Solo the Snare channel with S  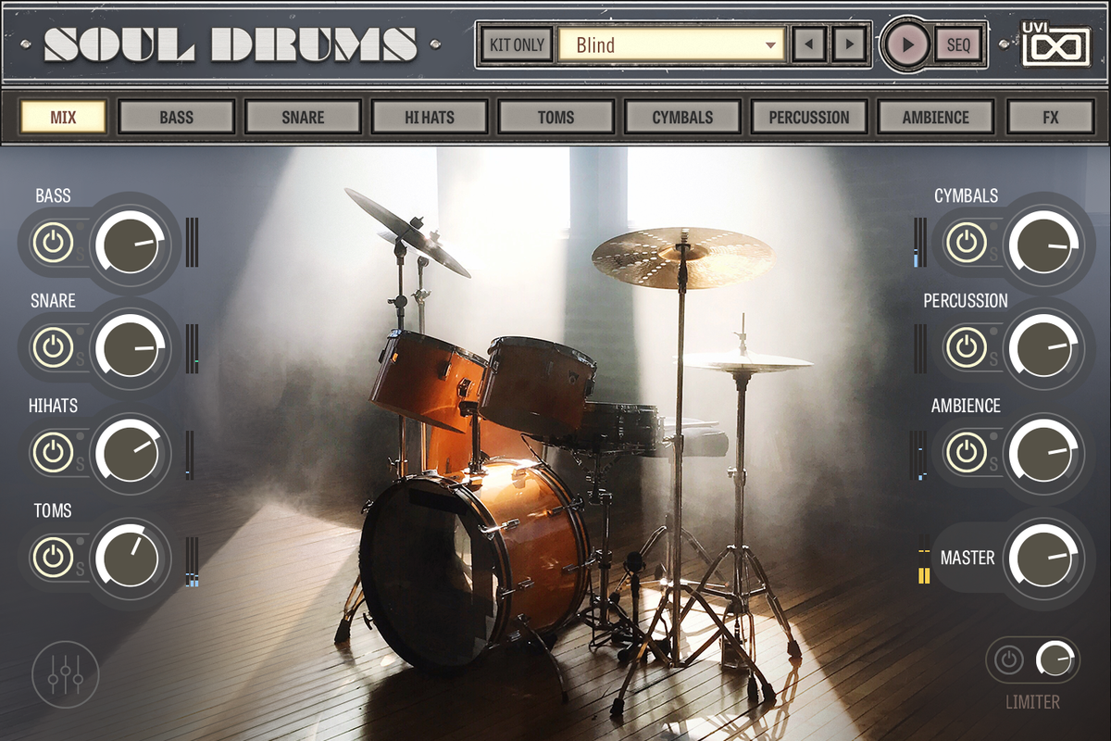click(81, 358)
